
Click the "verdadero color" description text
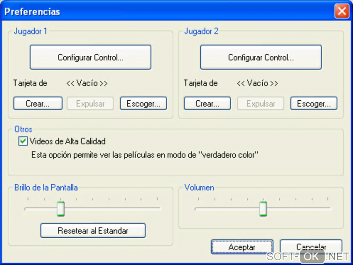[x=145, y=155]
